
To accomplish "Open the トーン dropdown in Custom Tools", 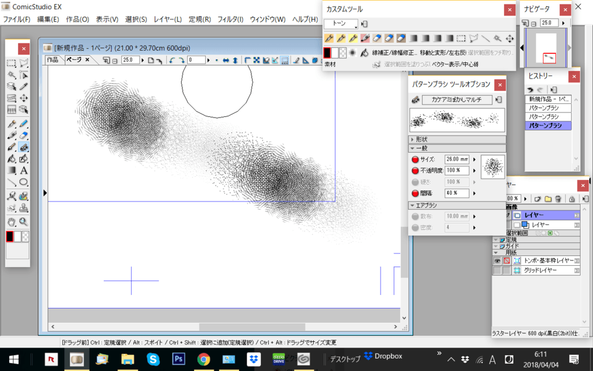I will pos(341,24).
